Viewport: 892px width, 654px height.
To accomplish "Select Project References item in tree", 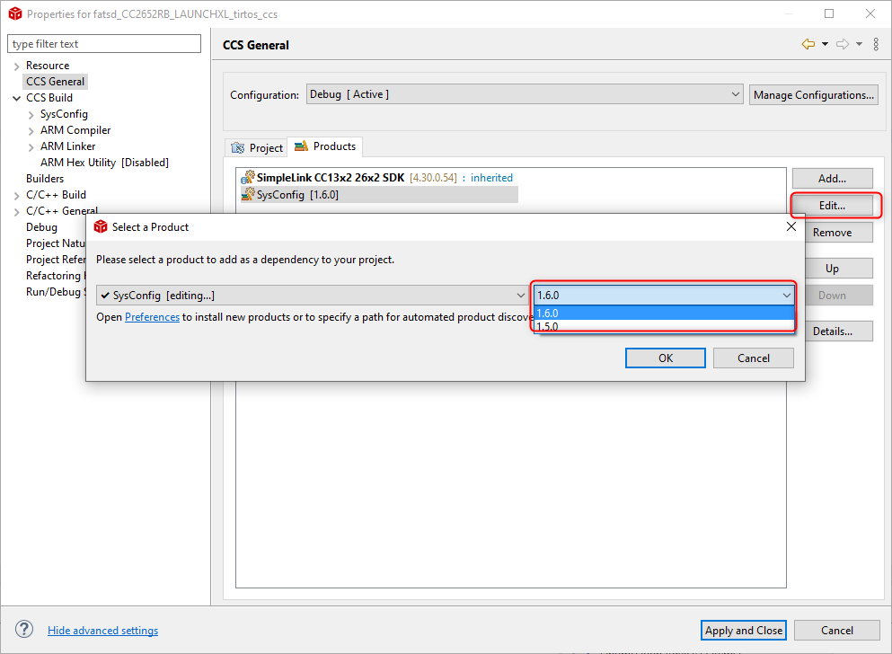I will [x=55, y=260].
